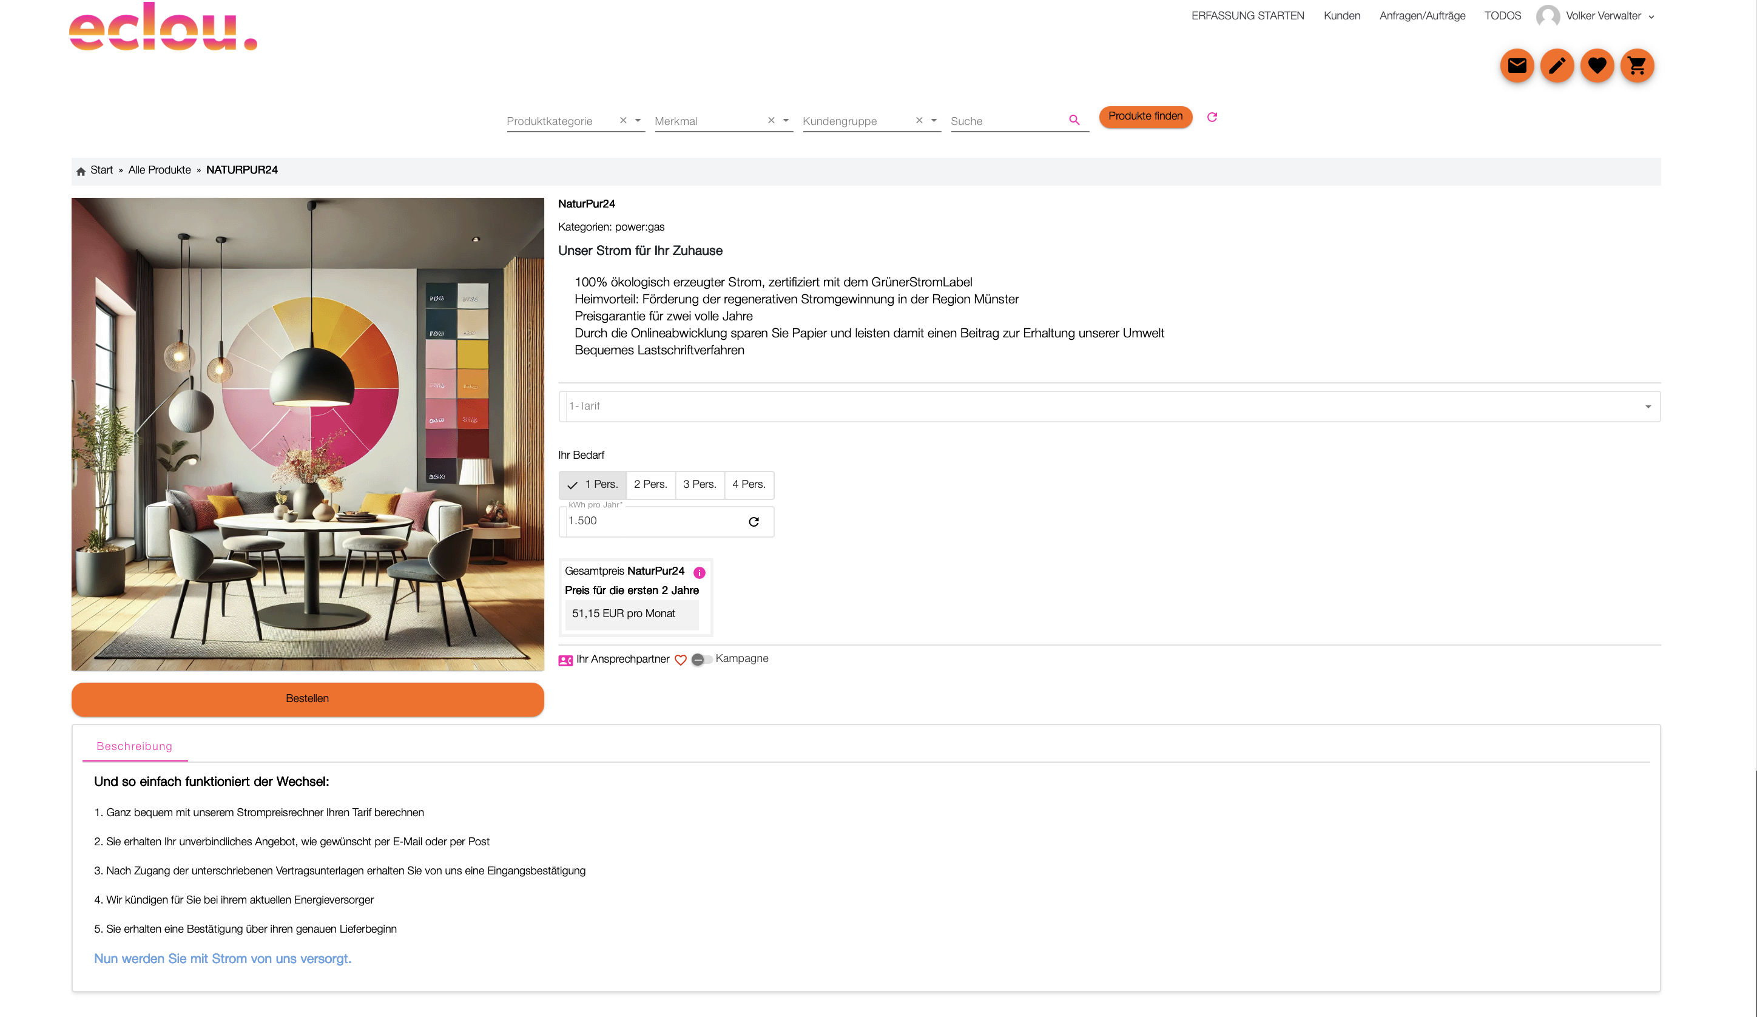
Task: Toggle the Kampagne switch
Action: point(701,660)
